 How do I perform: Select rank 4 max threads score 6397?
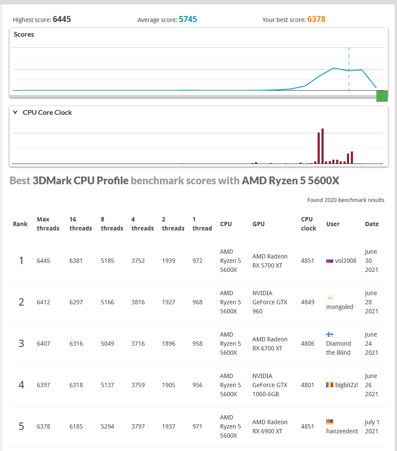pos(44,385)
